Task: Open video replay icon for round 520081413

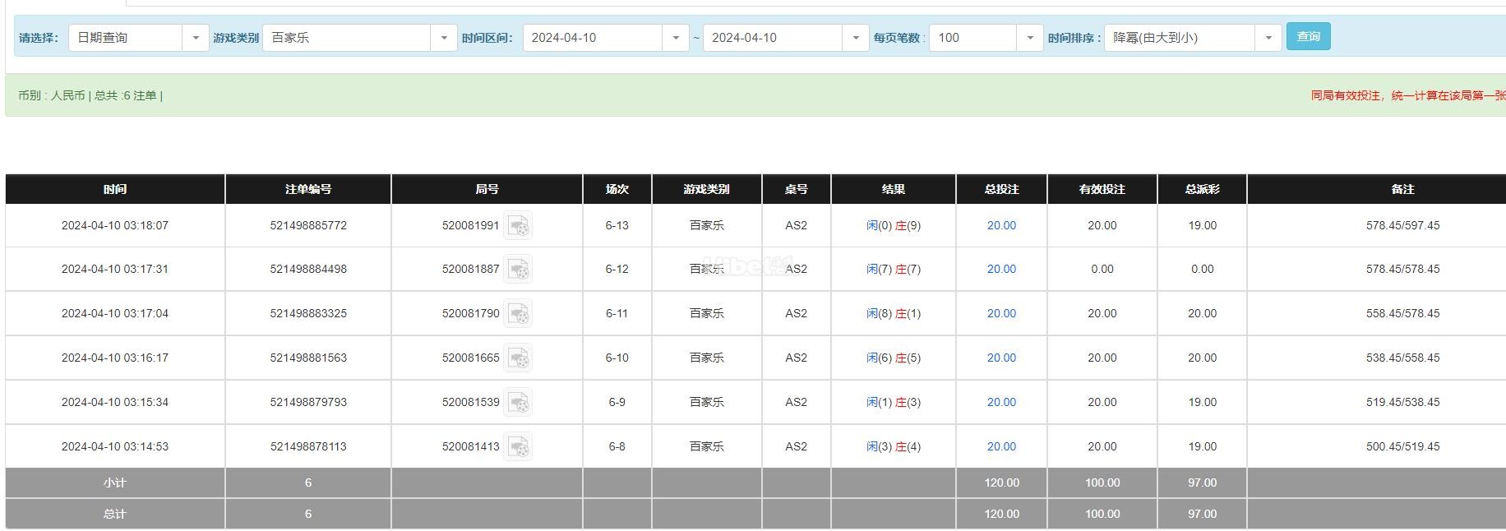Action: (x=518, y=446)
